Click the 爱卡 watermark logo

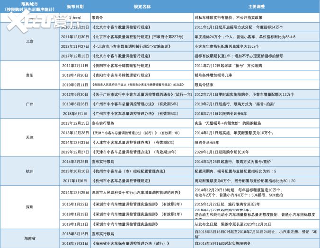[x=36, y=20]
